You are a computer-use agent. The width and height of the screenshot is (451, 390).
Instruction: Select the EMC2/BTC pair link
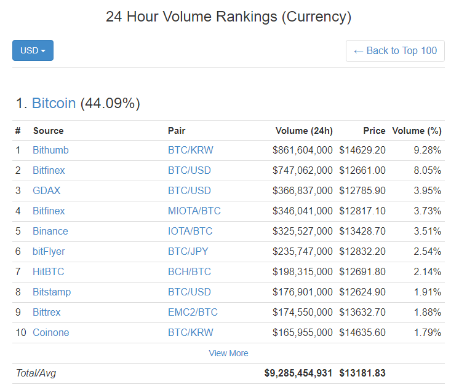click(193, 312)
